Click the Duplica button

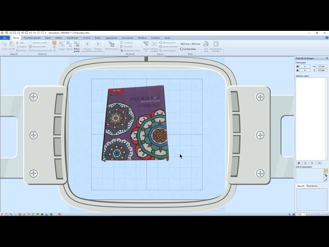21,47
